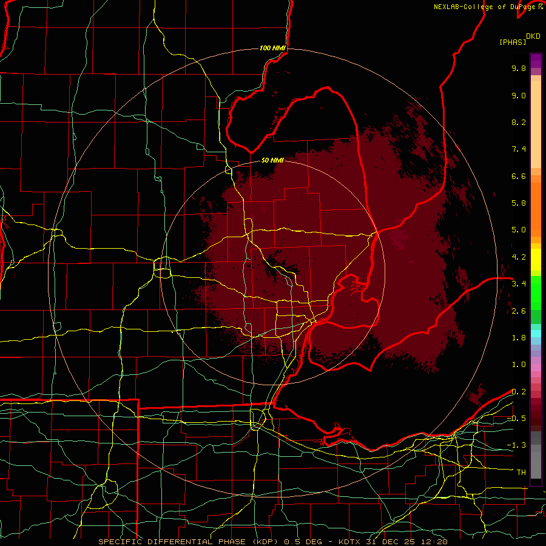Click the 1.8 scale value
546x546 pixels.
tap(519, 338)
